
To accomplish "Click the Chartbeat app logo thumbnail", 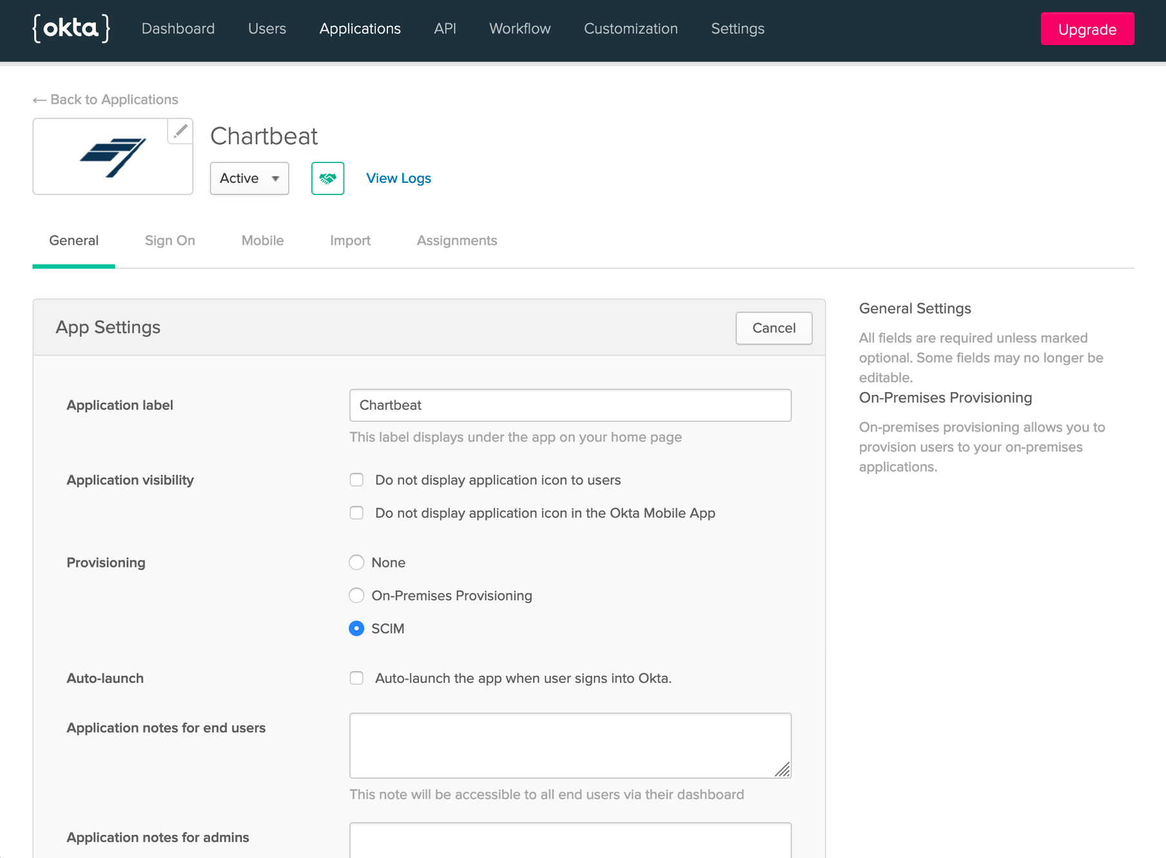I will tap(113, 157).
